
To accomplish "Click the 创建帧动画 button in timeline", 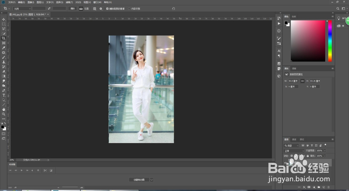I will tap(139, 179).
